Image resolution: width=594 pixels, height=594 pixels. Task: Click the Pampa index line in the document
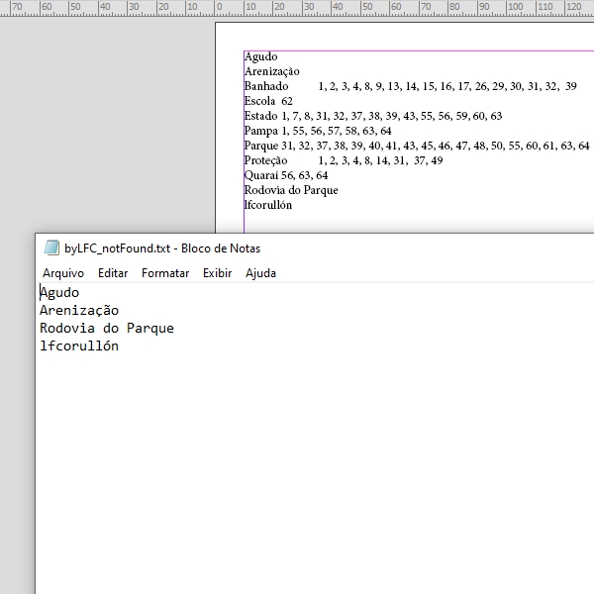318,131
